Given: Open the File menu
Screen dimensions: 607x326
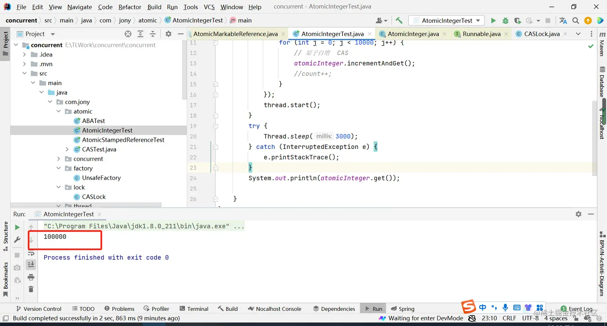Looking at the screenshot, I should [21, 7].
